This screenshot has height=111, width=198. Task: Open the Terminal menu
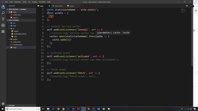42,2
